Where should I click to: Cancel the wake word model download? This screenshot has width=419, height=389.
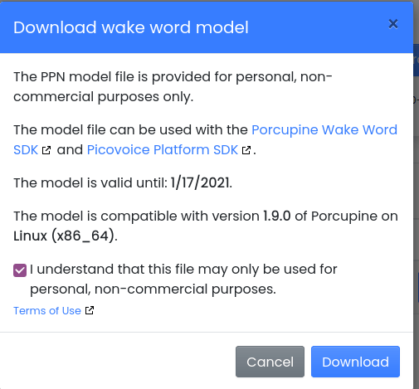click(x=270, y=362)
